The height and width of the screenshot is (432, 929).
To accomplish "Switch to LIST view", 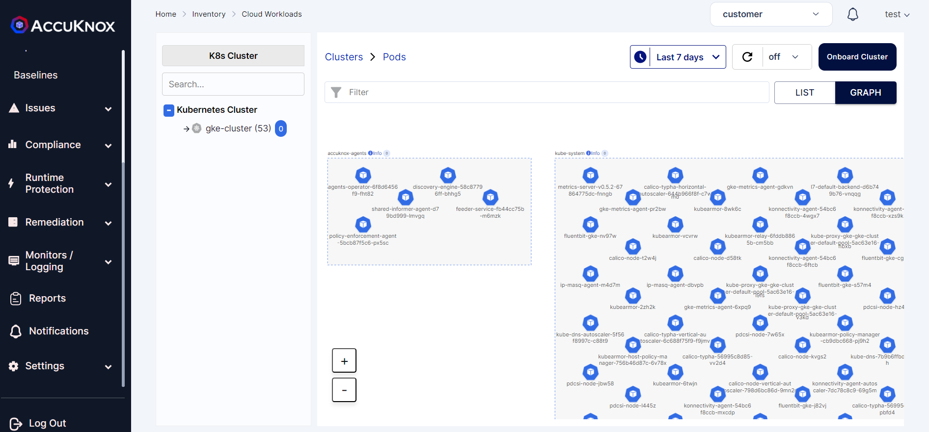I will (804, 93).
